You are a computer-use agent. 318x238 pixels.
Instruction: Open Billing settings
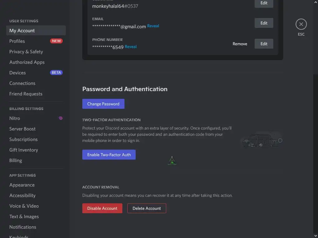36,160
